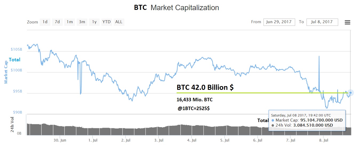Image resolution: width=358 pixels, height=145 pixels.
Task: Click the $100B y-axis label
Action: [16, 71]
